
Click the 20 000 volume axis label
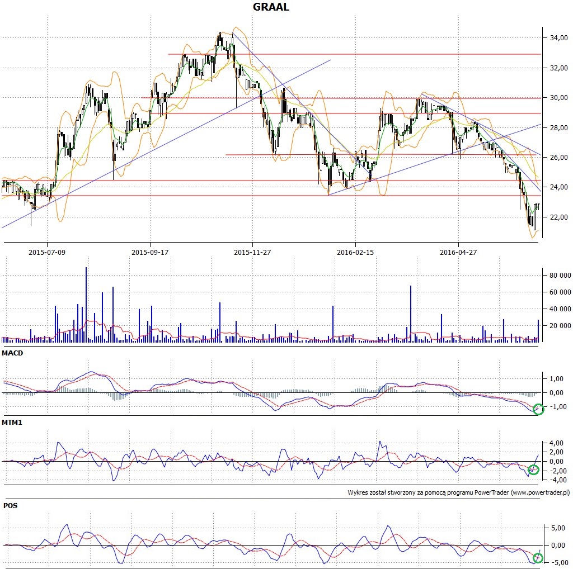click(560, 325)
